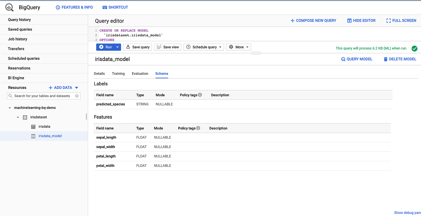Screen dimensions: 421x216
Task: Click the Hide Editor icon
Action: point(349,20)
